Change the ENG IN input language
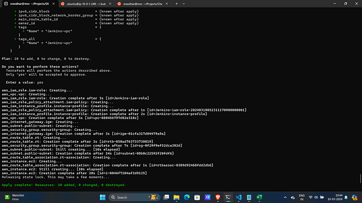362x203 pixels. click(x=301, y=197)
